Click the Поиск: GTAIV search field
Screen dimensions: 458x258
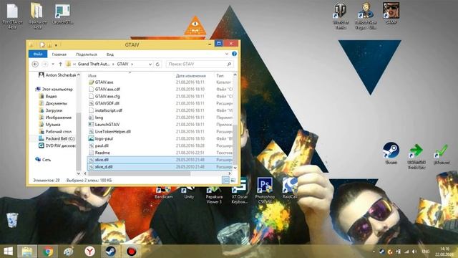point(200,64)
